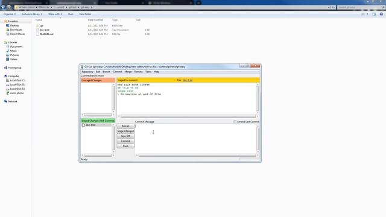Open Music library in the navigation pane
Screen dimensions: 386x217
point(13,51)
